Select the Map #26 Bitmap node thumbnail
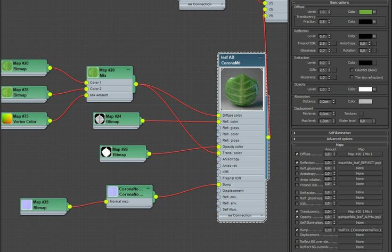The width and height of the screenshot is (392, 252). [106, 152]
